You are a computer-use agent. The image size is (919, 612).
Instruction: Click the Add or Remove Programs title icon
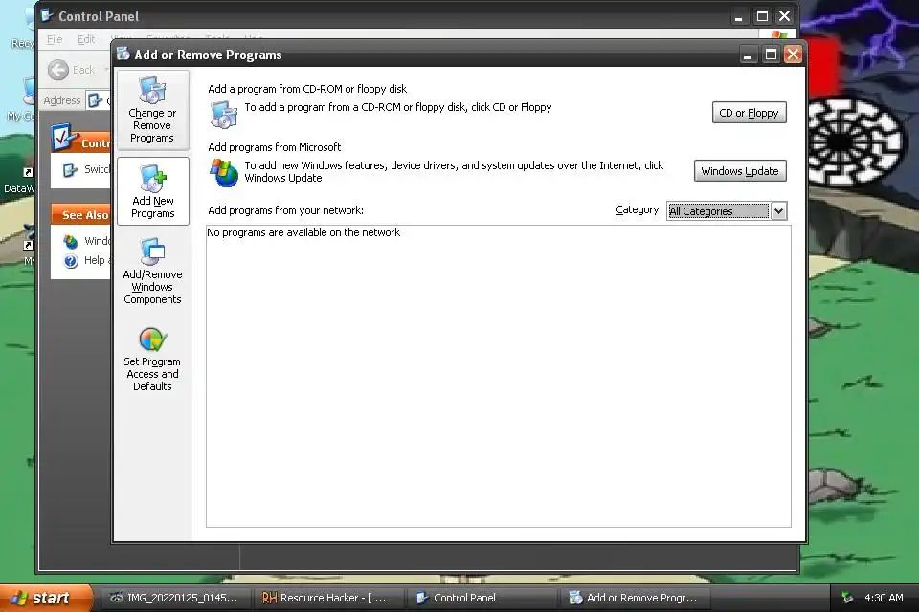coord(123,54)
